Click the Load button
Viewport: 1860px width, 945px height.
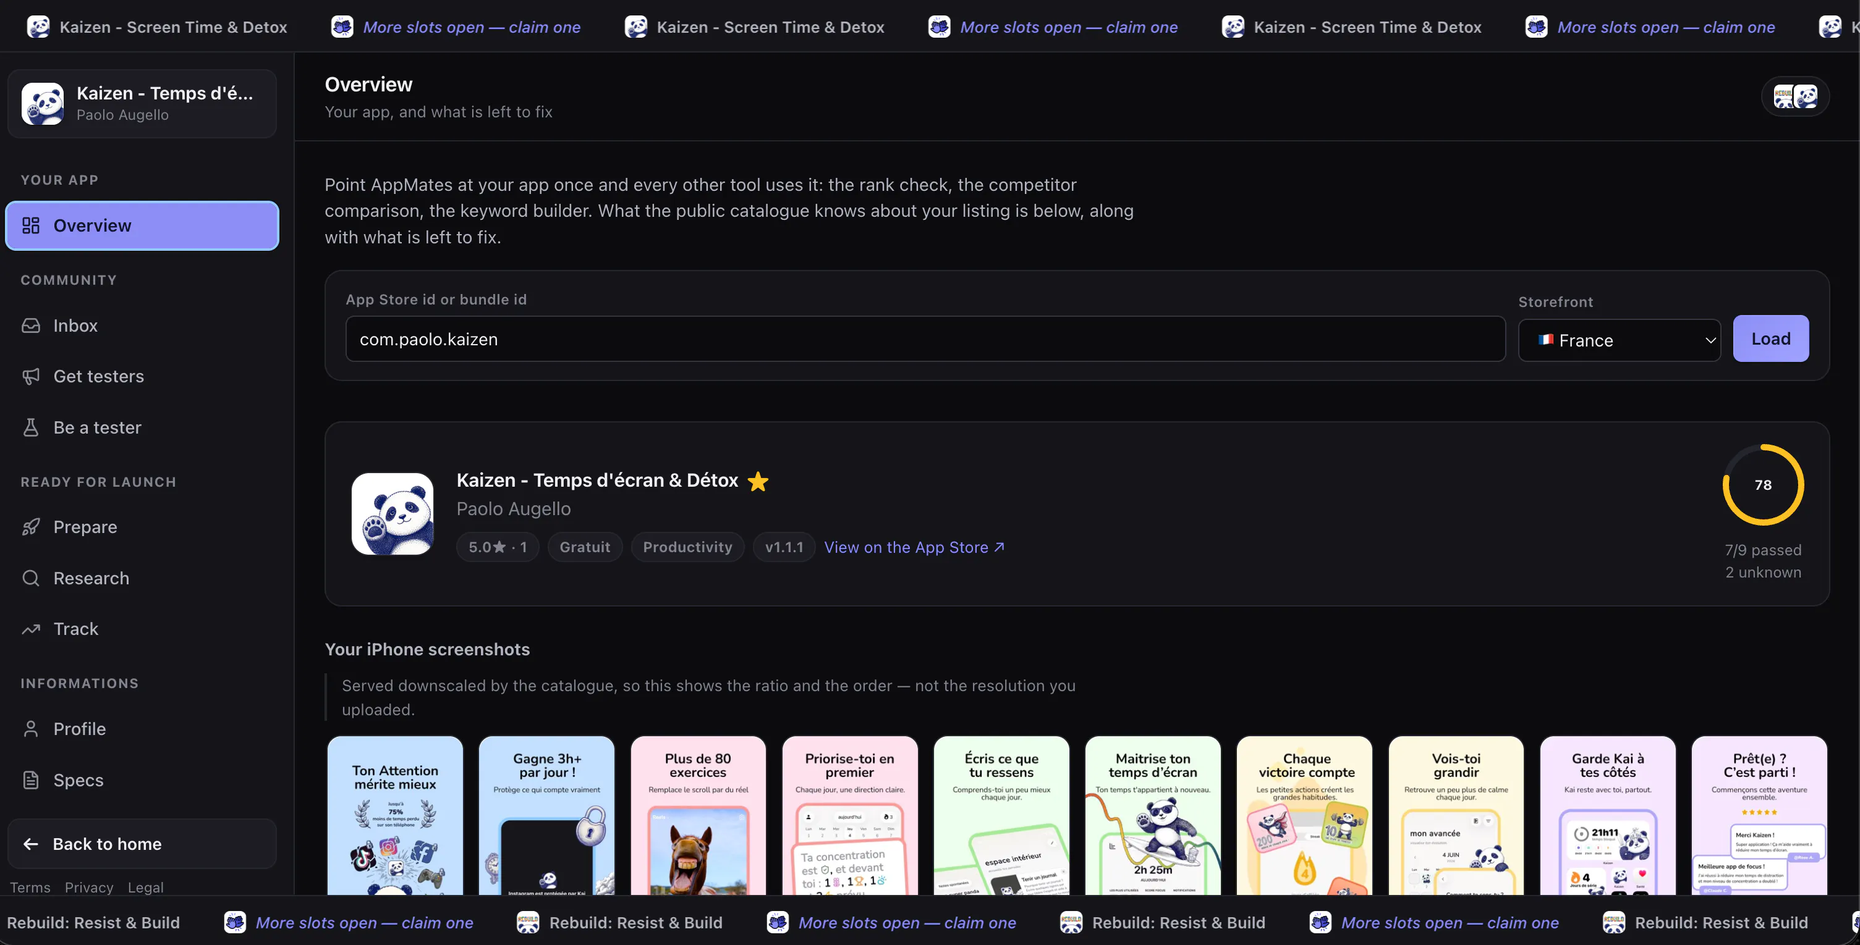click(x=1770, y=339)
